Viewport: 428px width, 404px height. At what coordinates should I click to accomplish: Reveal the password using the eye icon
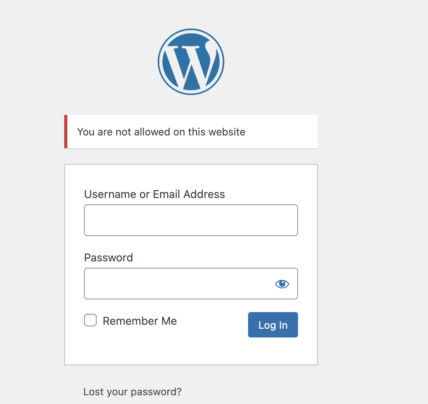pos(282,284)
